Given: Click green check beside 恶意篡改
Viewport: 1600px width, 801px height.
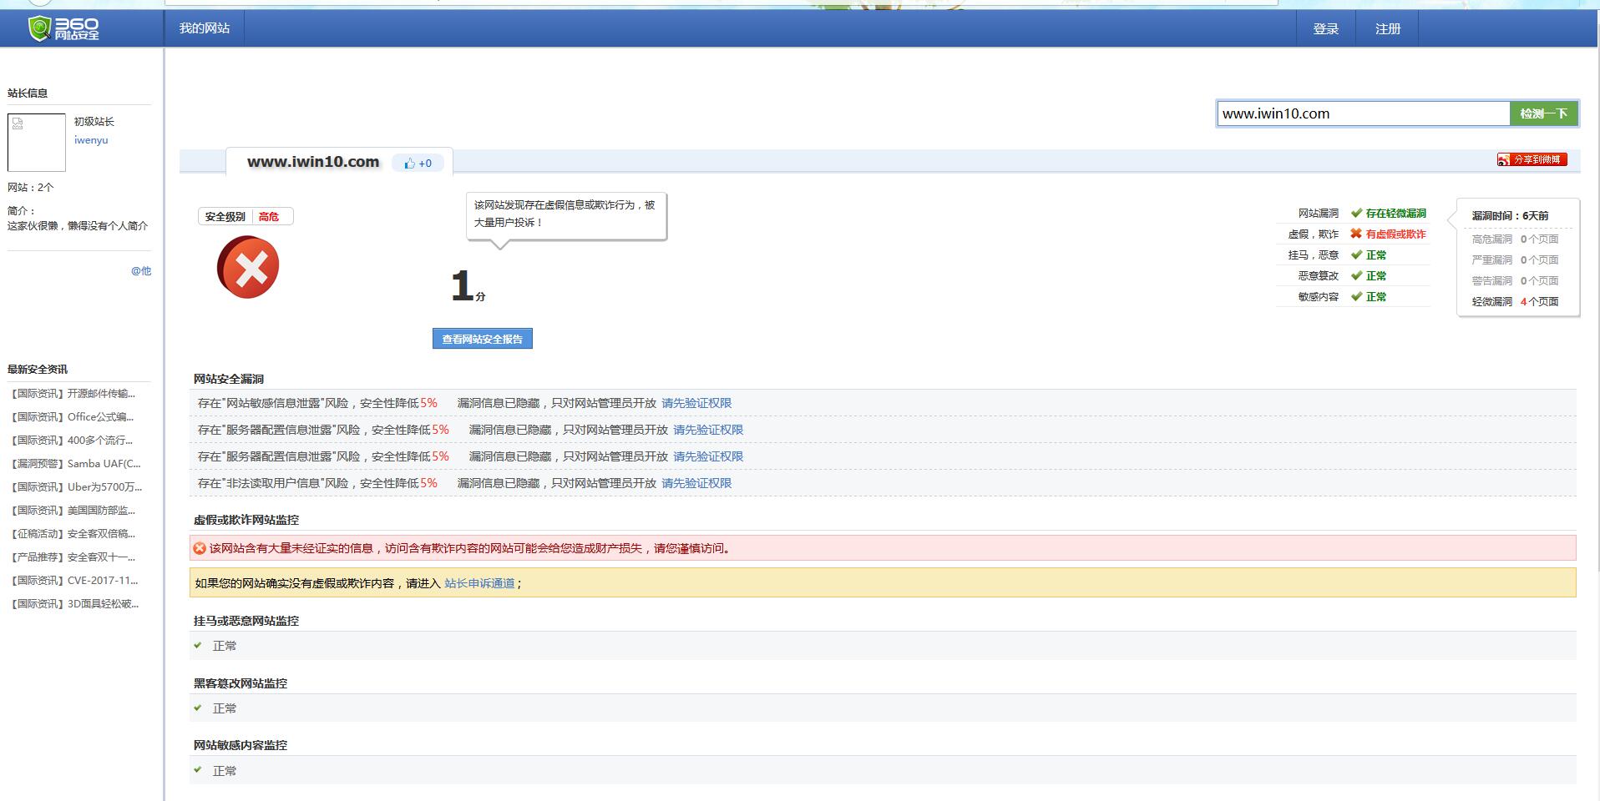Looking at the screenshot, I should coord(1356,275).
